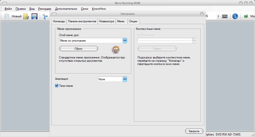Image resolution: width=255 pixels, height=137 pixels.
Task: Toggle the Тени меню checkbox
Action: (x=57, y=86)
